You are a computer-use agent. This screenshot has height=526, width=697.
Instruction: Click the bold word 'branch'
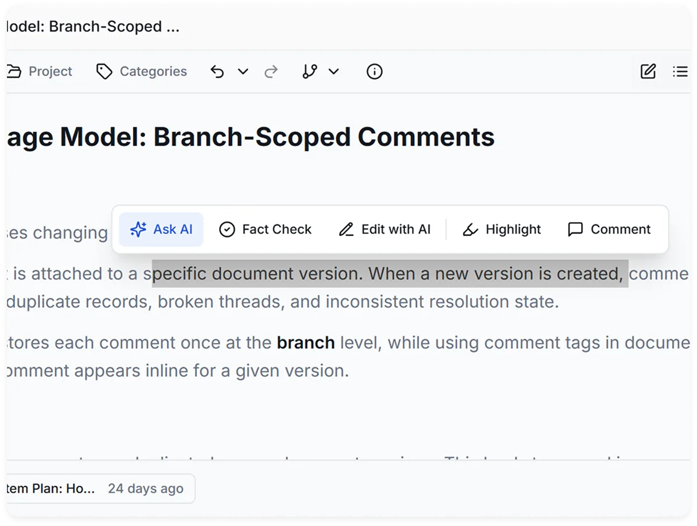305,343
